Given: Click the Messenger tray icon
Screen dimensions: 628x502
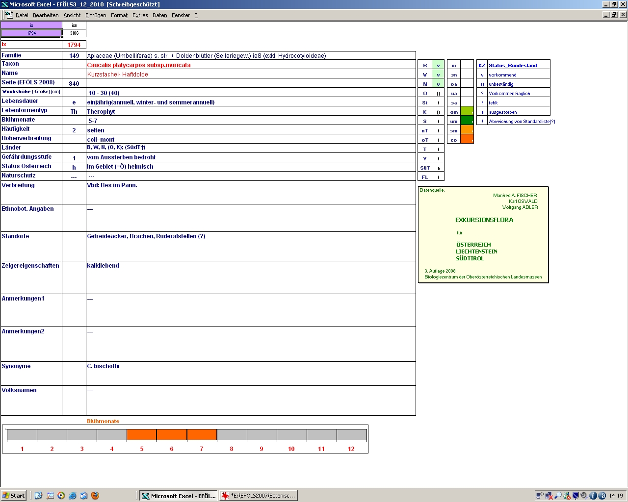Looking at the screenshot, I should pos(567,496).
